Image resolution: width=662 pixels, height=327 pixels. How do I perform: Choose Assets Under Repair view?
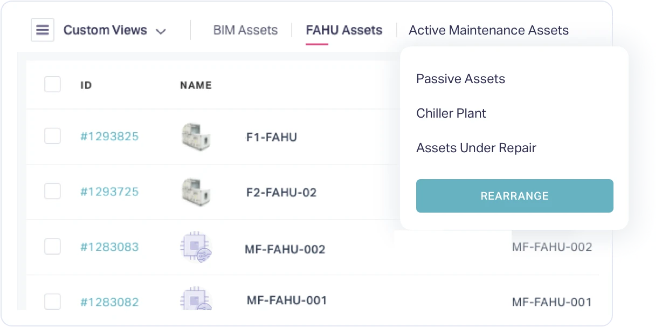point(477,148)
